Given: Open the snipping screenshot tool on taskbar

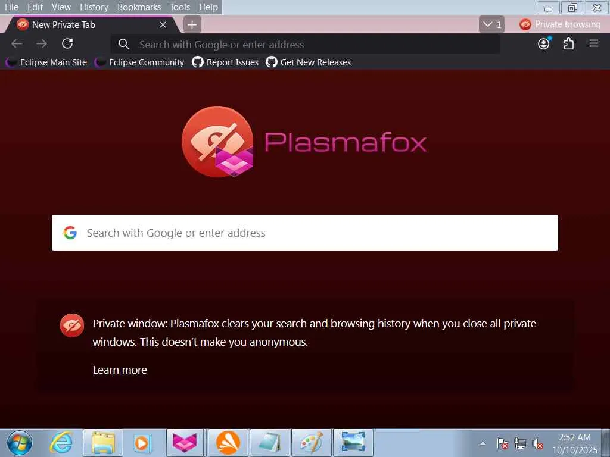Looking at the screenshot, I should point(353,443).
